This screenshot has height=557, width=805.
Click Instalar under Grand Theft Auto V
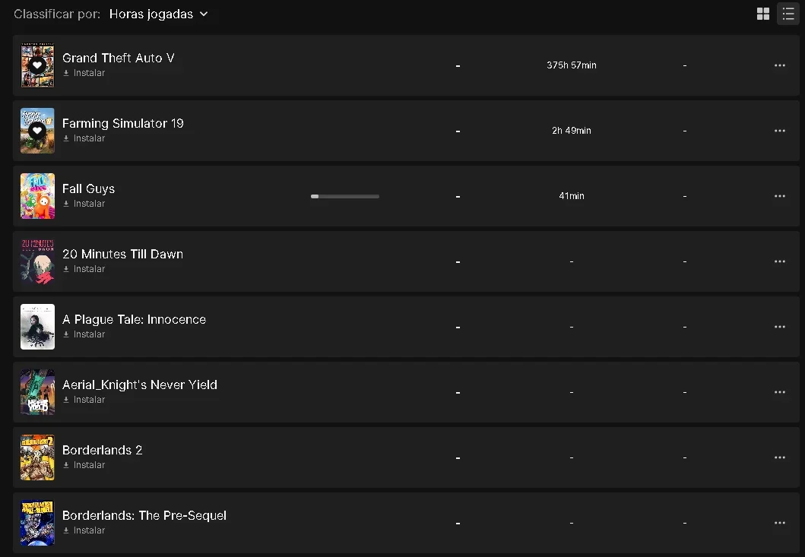[x=84, y=73]
